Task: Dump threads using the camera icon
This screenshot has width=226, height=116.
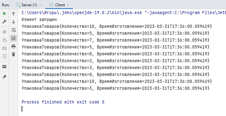Action: (4, 48)
